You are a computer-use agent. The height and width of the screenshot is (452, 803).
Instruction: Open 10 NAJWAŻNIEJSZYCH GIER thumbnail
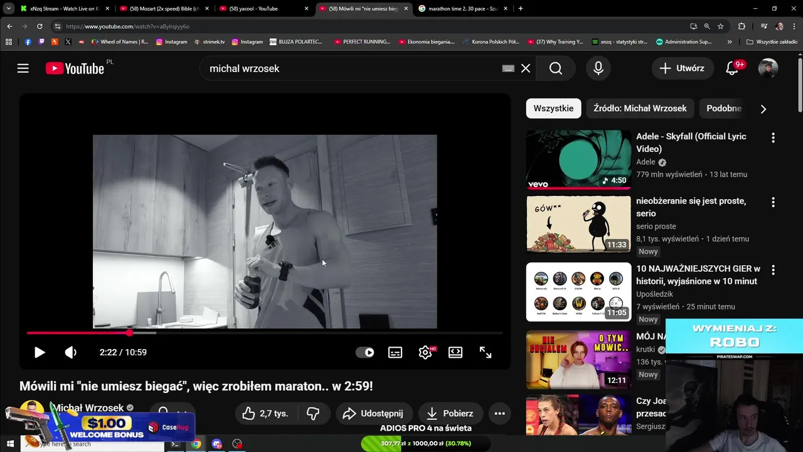click(578, 292)
